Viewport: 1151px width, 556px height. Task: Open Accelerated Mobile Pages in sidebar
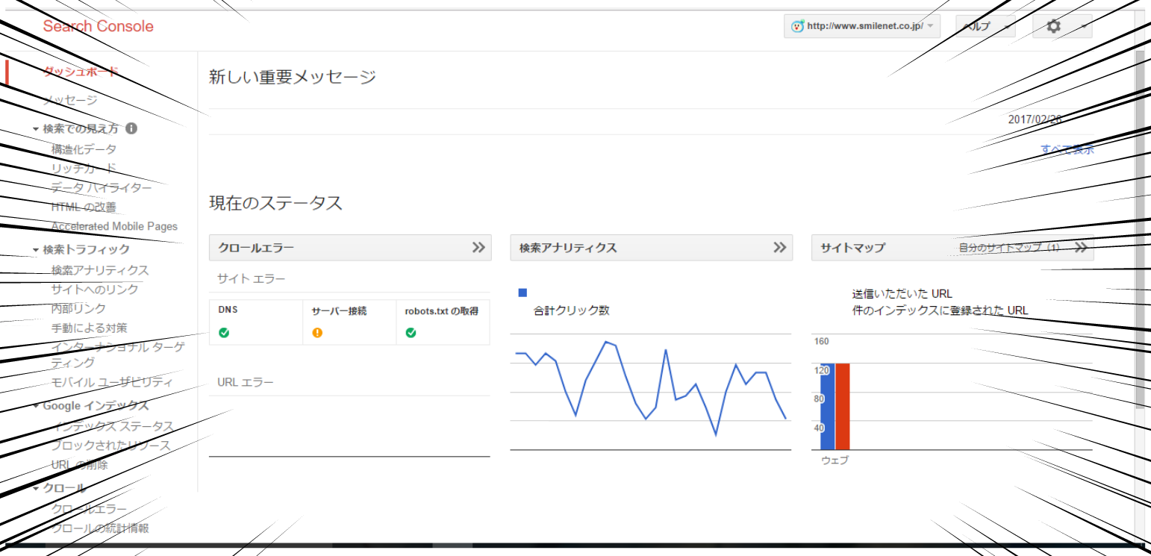(114, 226)
